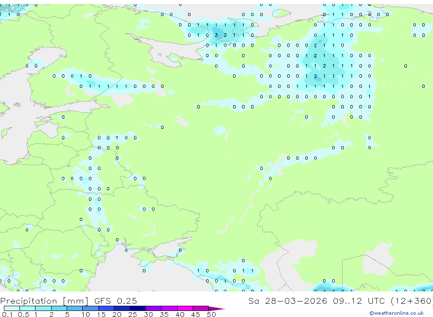Click the 0.5–1 mm legend color swatch
This screenshot has height=317, width=433.
pos(28,308)
